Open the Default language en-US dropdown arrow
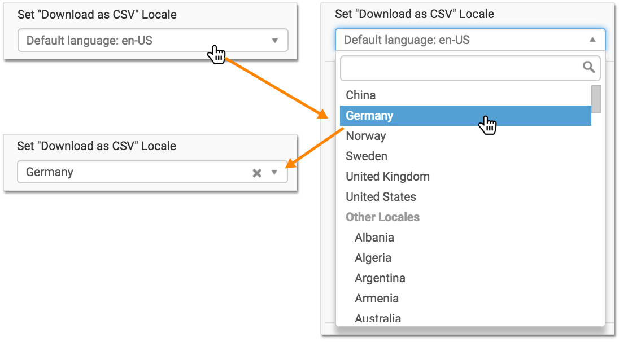Screen dimensions: 619x342 275,41
